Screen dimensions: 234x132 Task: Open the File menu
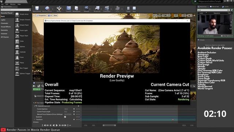pos(2,4)
